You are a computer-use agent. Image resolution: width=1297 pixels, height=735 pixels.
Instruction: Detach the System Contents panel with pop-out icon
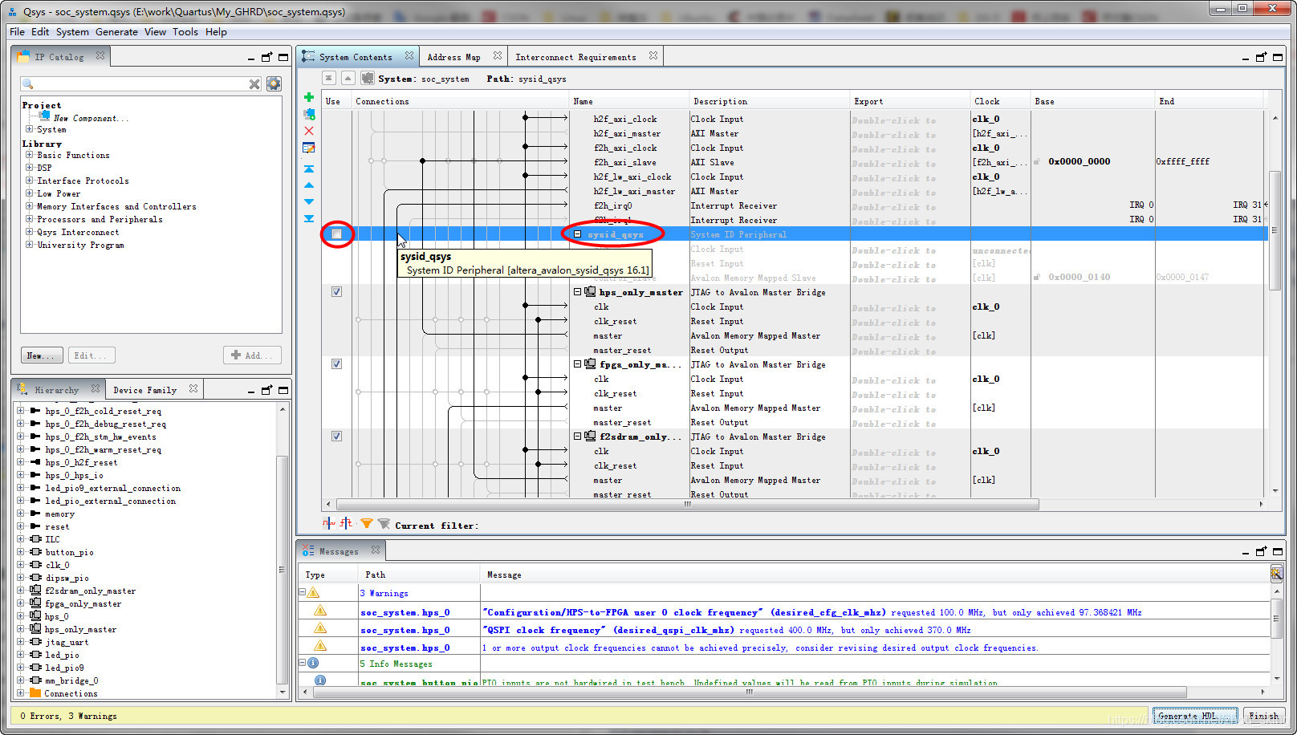pyautogui.click(x=1262, y=57)
